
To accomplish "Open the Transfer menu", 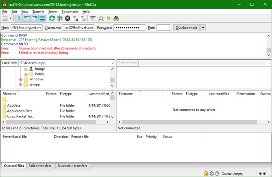I will (38, 12).
